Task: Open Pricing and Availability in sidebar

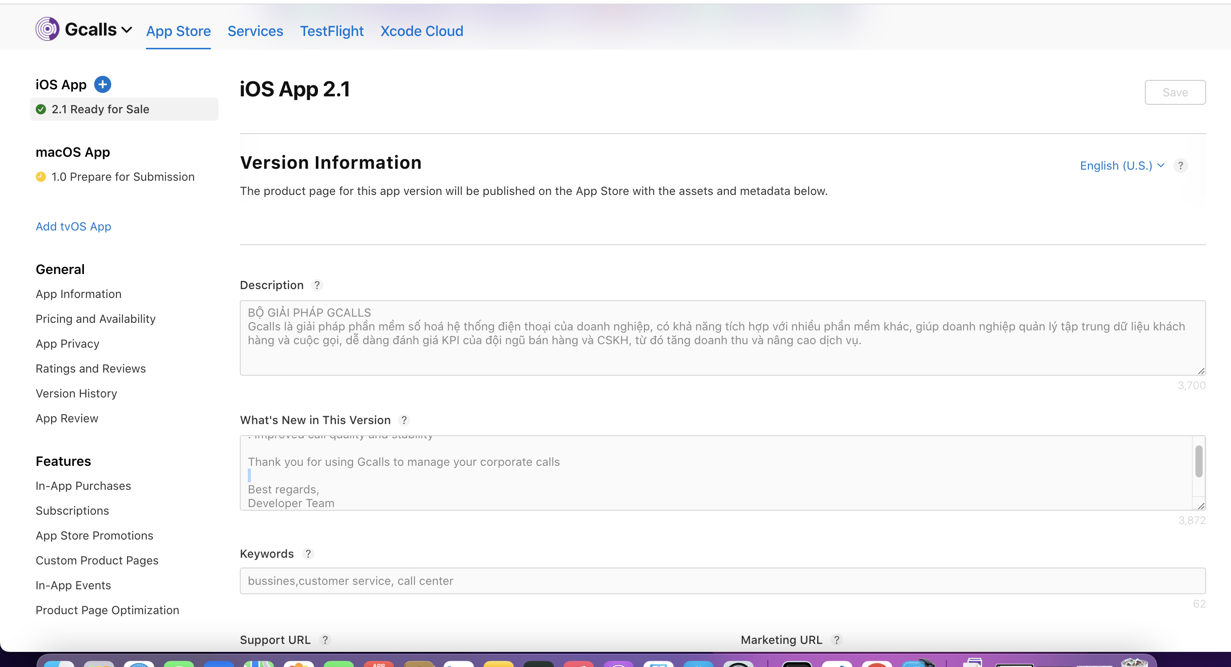Action: point(95,319)
